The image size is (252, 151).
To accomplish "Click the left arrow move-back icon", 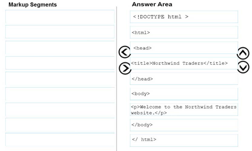I will pyautogui.click(x=124, y=52).
